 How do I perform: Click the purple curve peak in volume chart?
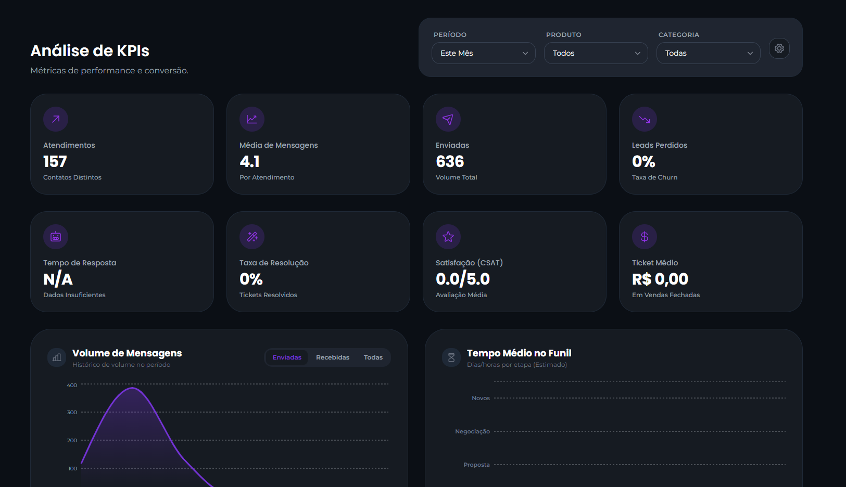pyautogui.click(x=133, y=388)
